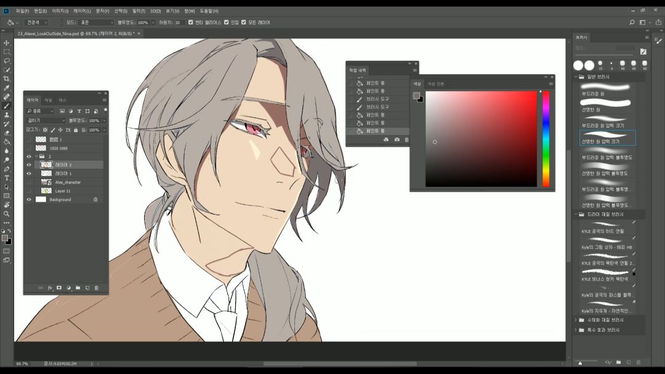Open the 필터(T) menu
This screenshot has width=665, height=374.
pyautogui.click(x=137, y=11)
